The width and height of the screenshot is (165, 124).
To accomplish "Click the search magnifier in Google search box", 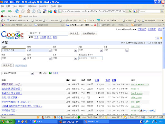I will (162, 11).
